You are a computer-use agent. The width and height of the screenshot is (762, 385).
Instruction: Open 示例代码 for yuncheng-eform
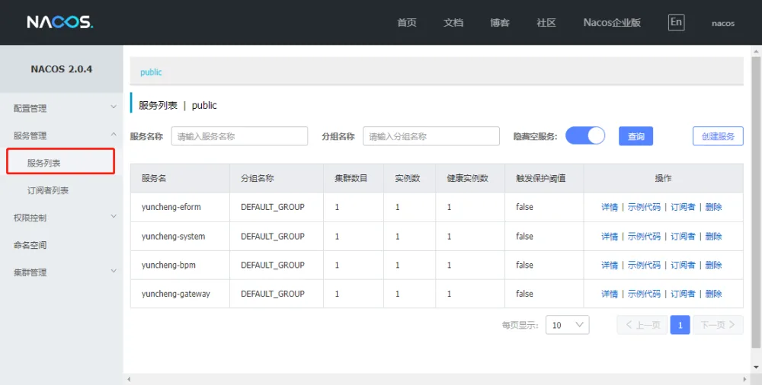click(x=644, y=207)
